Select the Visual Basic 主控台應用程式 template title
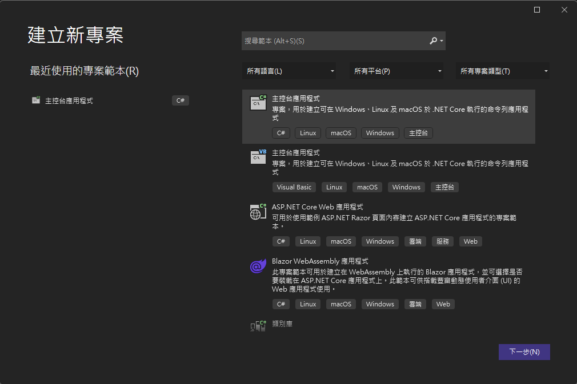This screenshot has width=577, height=384. (296, 152)
